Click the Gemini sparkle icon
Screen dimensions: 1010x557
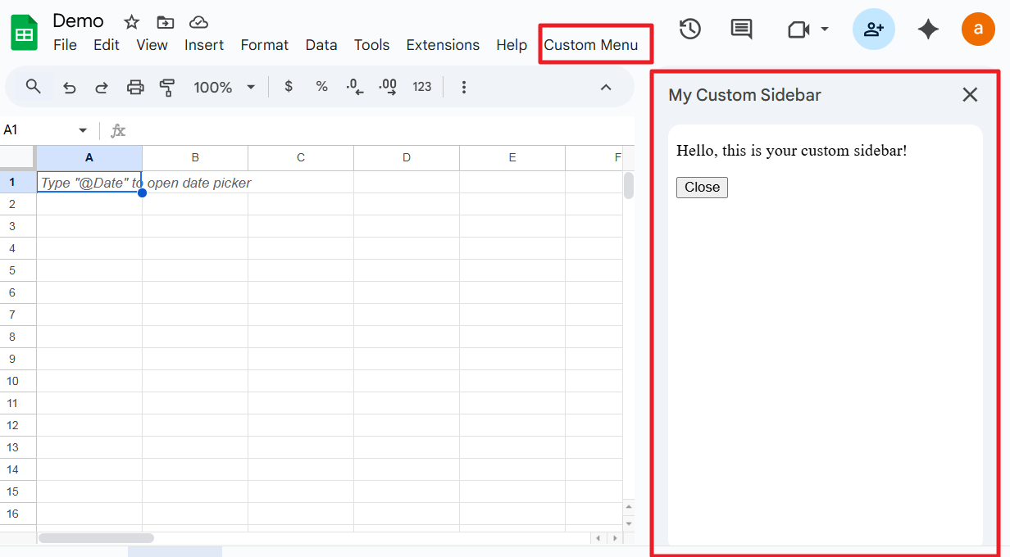(x=928, y=29)
